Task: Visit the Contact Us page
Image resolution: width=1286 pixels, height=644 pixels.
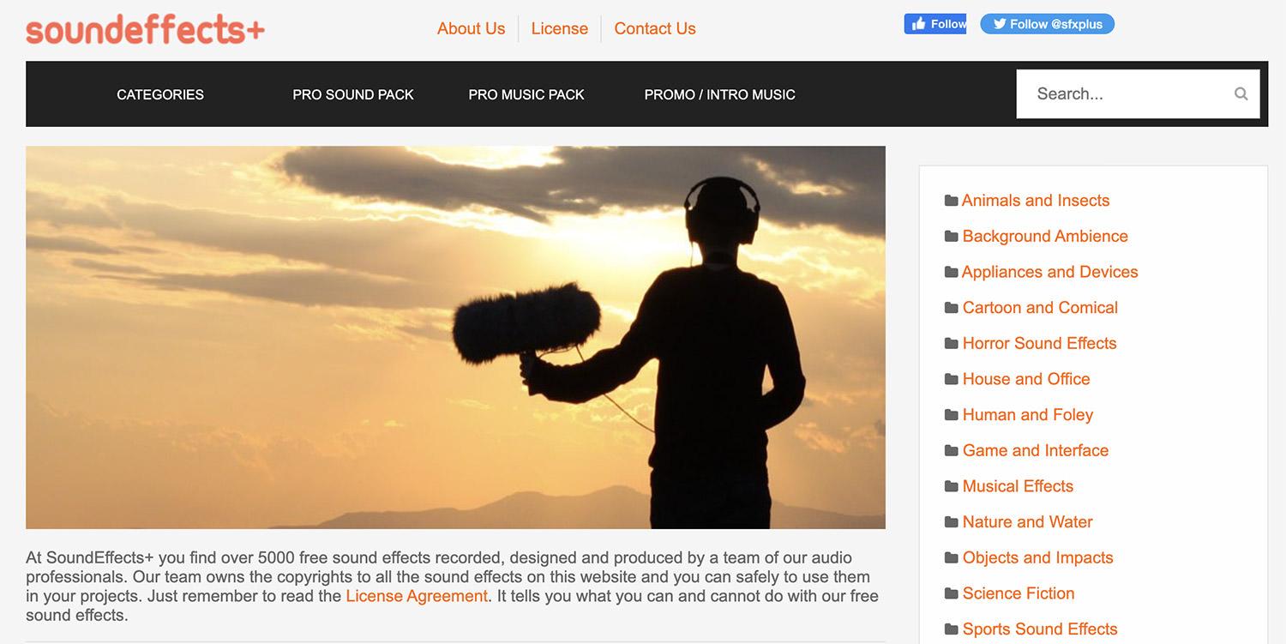Action: coord(654,28)
